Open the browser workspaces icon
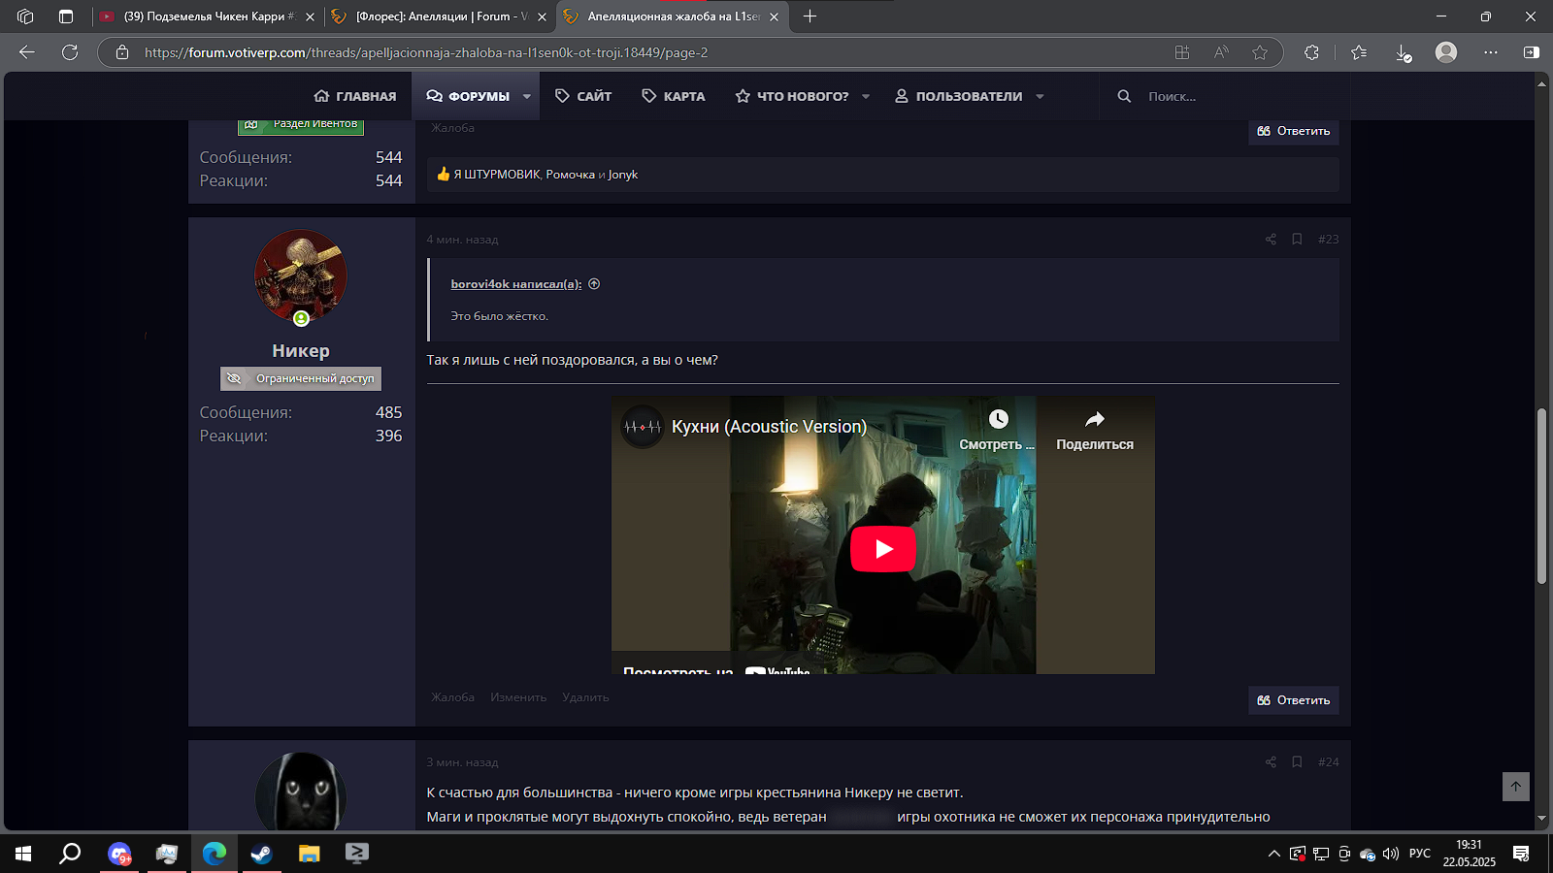The width and height of the screenshot is (1553, 873). coord(25,16)
